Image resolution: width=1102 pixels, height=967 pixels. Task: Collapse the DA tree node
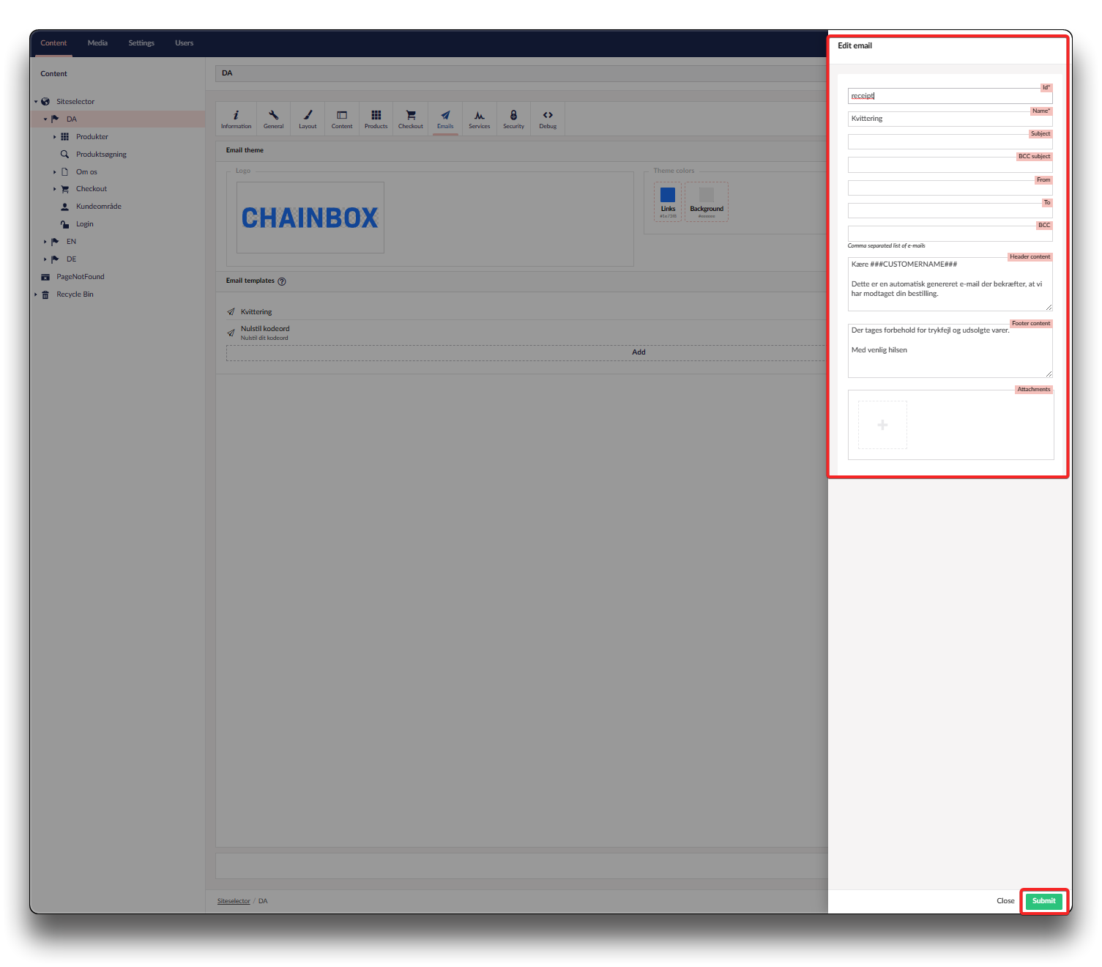(x=45, y=119)
